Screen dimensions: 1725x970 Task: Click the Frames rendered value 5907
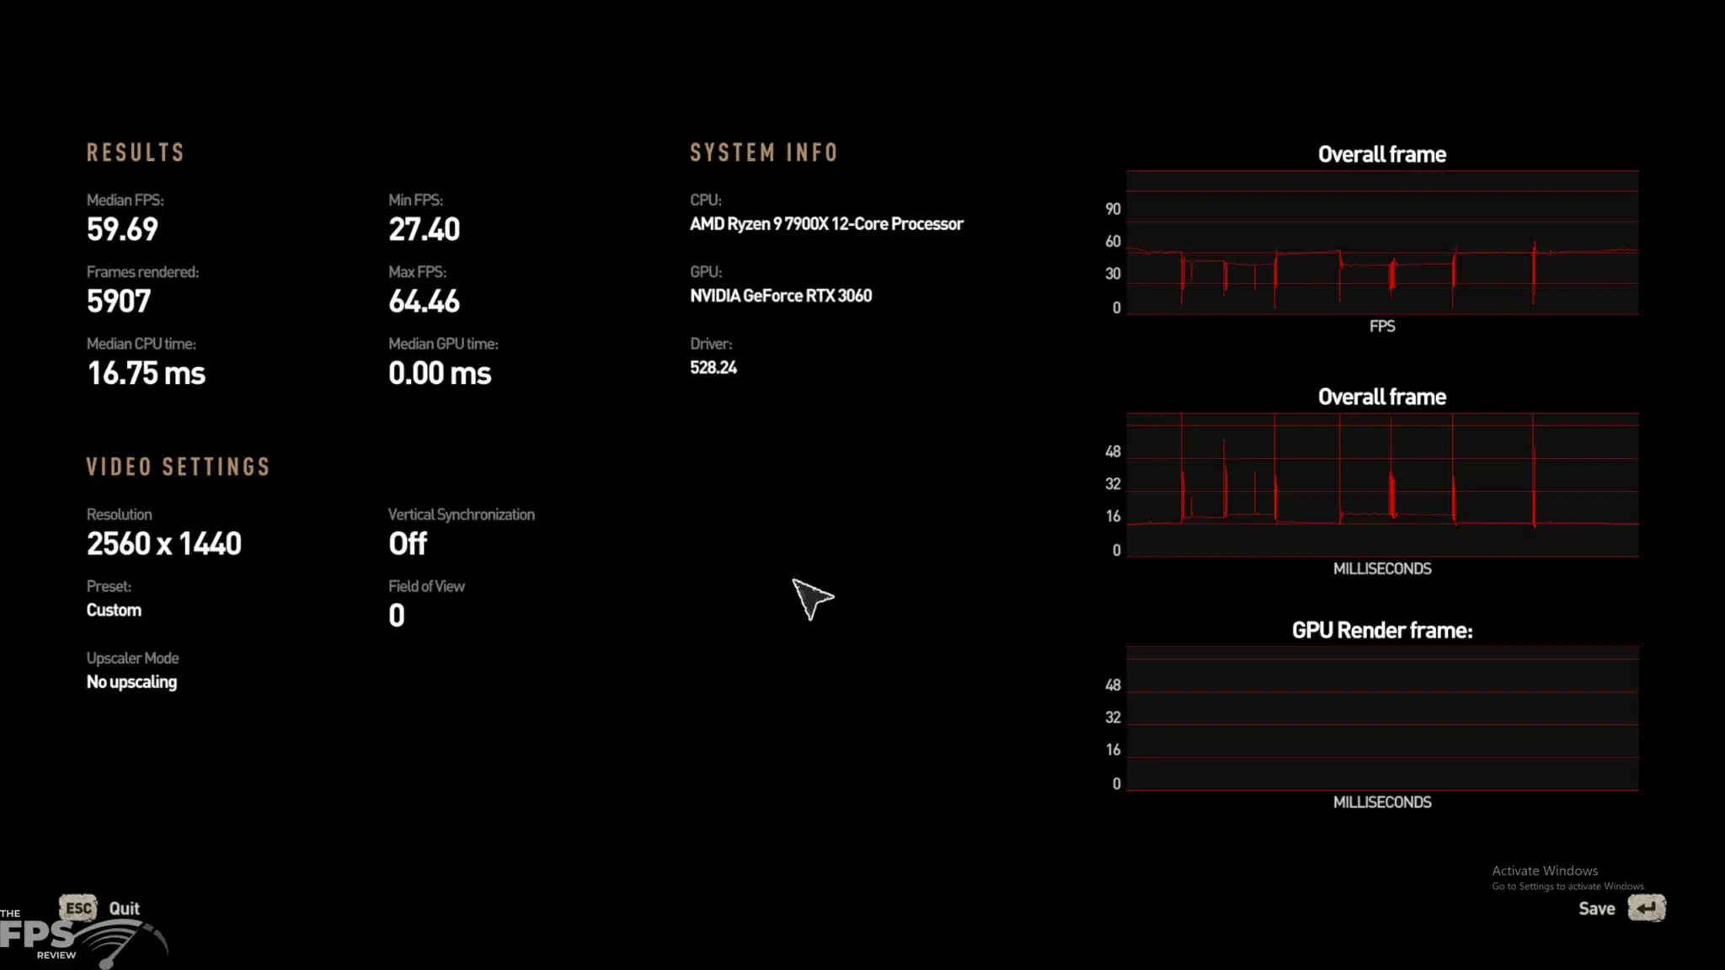tap(119, 301)
